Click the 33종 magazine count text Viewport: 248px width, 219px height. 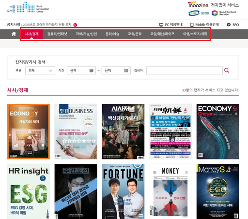(186, 90)
